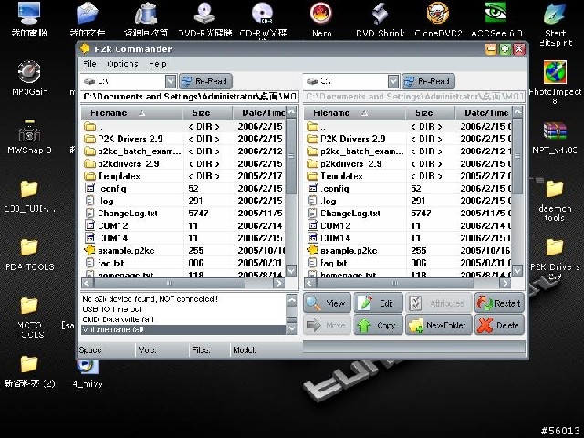
Task: Open the Help menu
Action: (158, 64)
